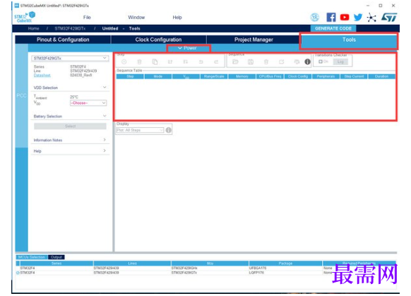Open the Project Manager tab
This screenshot has height=296, width=411.
pos(254,40)
